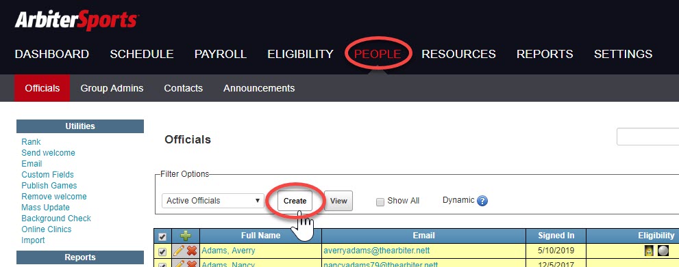Click the Reports sidebar header
The height and width of the screenshot is (267, 679).
(80, 257)
